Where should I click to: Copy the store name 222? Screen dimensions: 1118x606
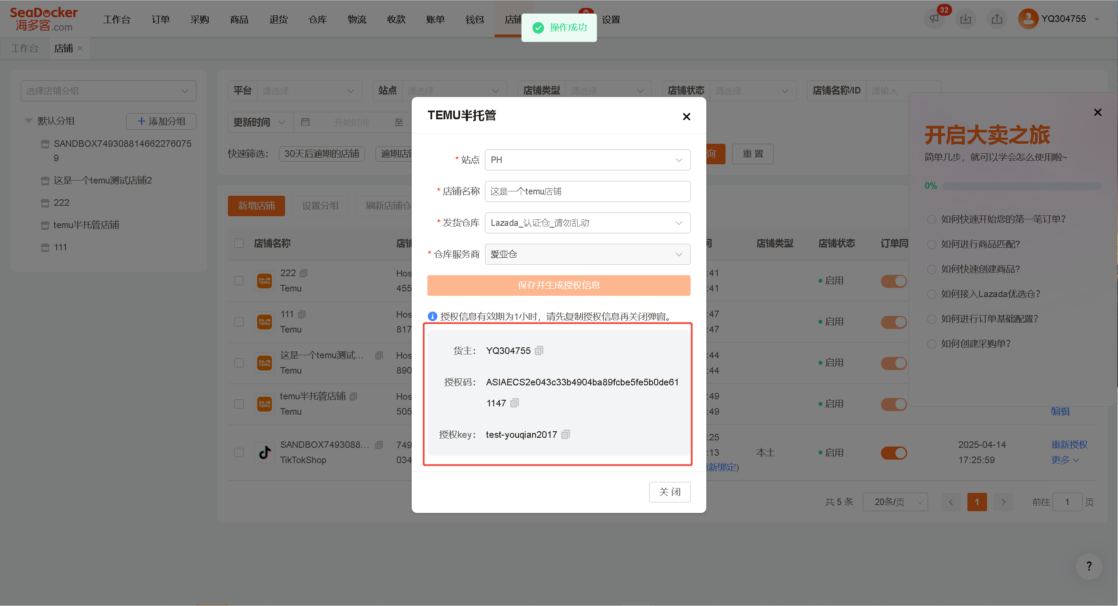click(304, 273)
